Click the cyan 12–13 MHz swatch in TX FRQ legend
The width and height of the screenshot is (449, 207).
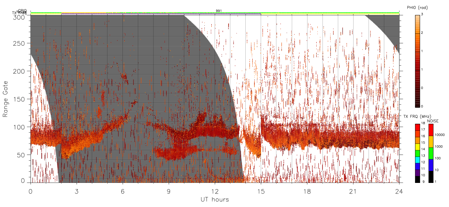coord(418,160)
